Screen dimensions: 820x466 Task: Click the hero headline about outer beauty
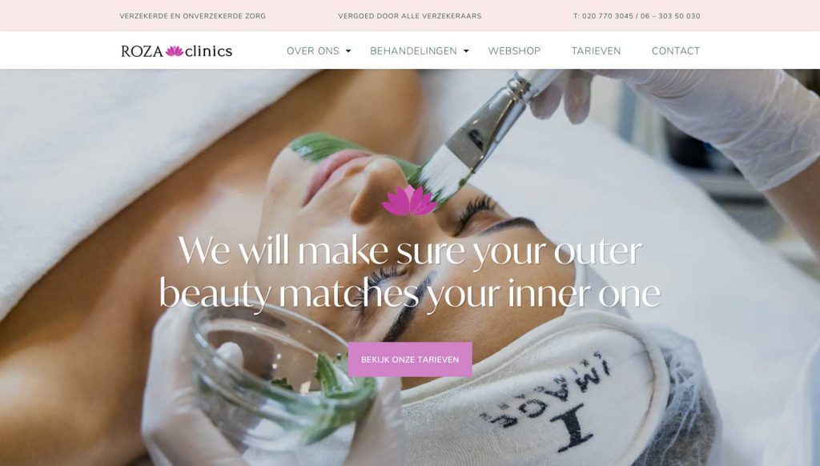pos(410,272)
